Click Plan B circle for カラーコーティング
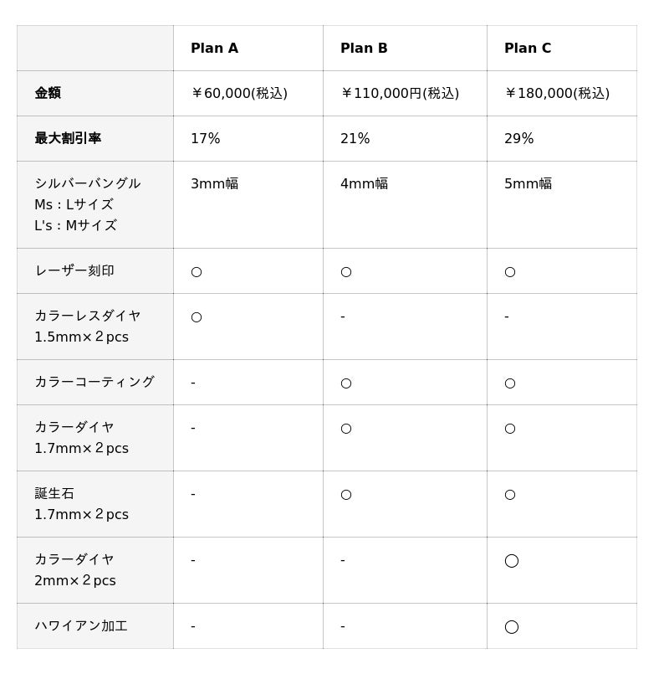The image size is (669, 674). coord(346,383)
